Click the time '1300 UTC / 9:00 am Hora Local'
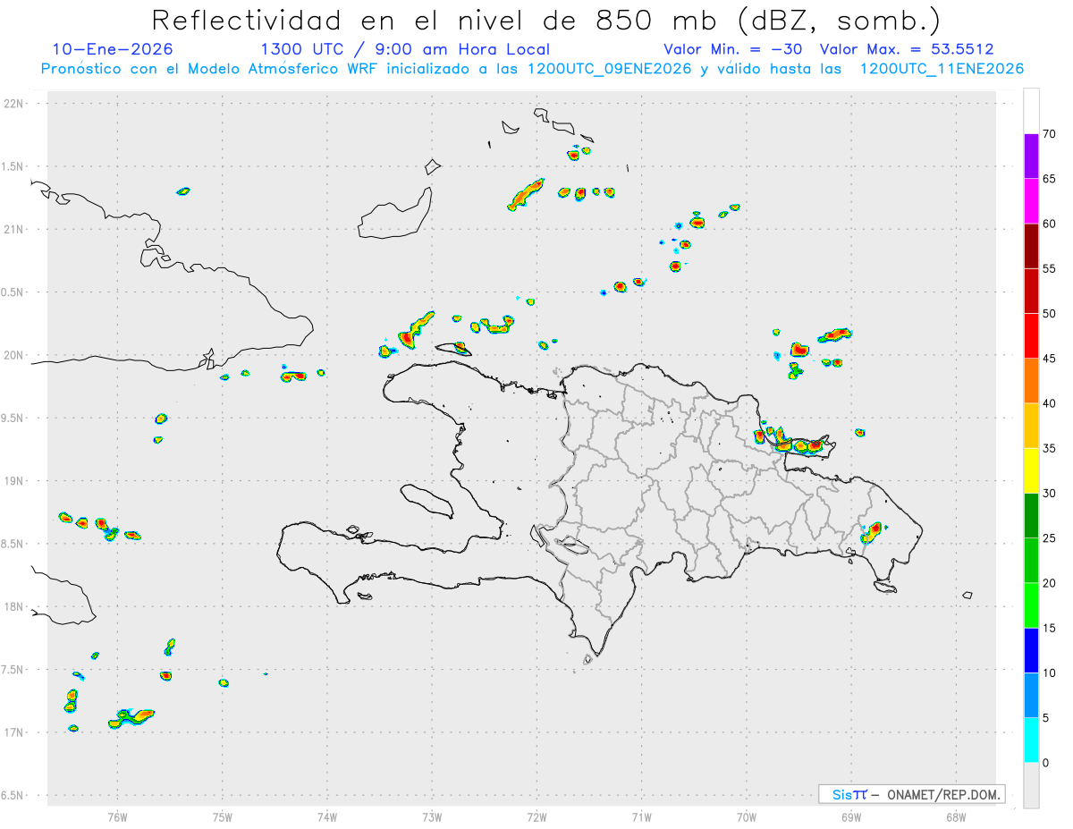Screen dimensions: 1073x829 (405, 49)
